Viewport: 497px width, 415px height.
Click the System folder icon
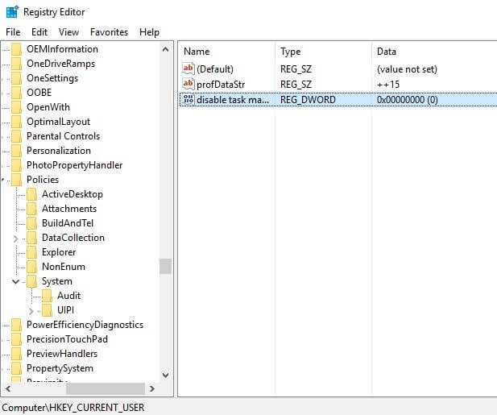pos(31,281)
